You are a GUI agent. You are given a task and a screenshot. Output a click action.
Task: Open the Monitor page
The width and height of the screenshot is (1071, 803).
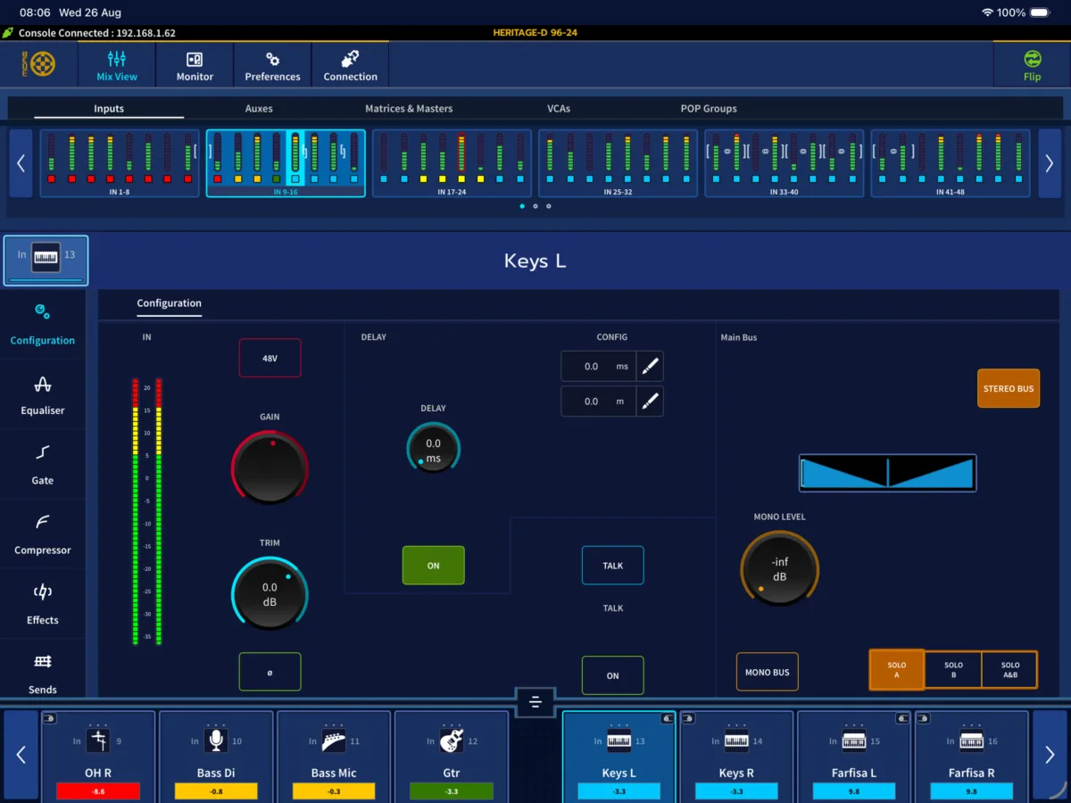click(195, 65)
